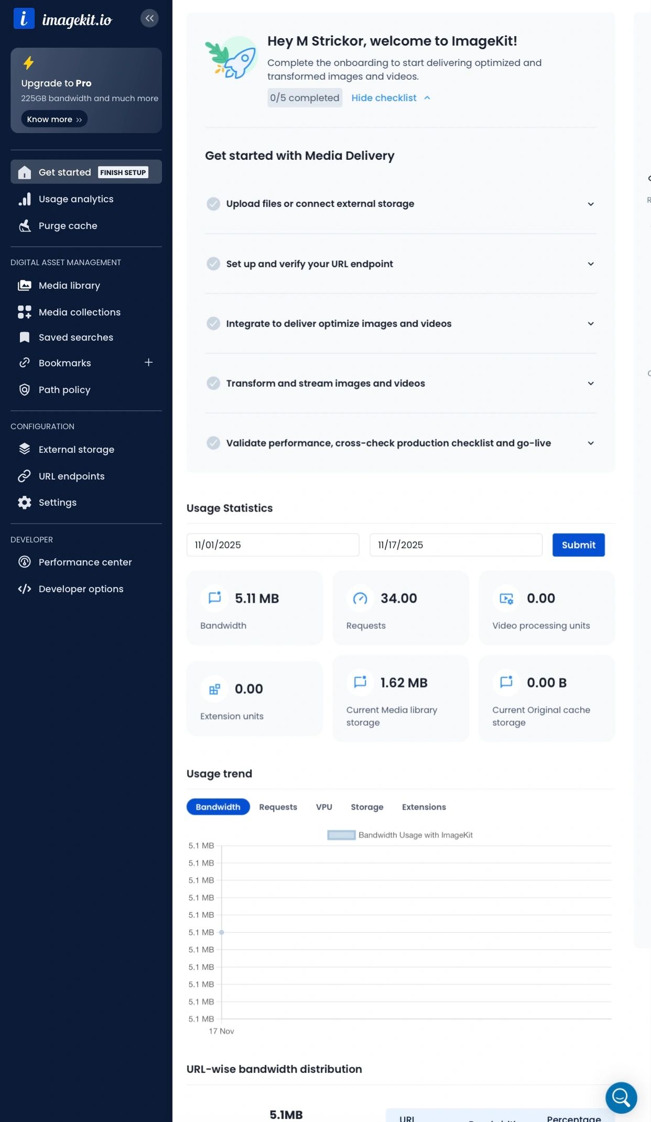Click the end date field 11/17/2025

point(456,545)
